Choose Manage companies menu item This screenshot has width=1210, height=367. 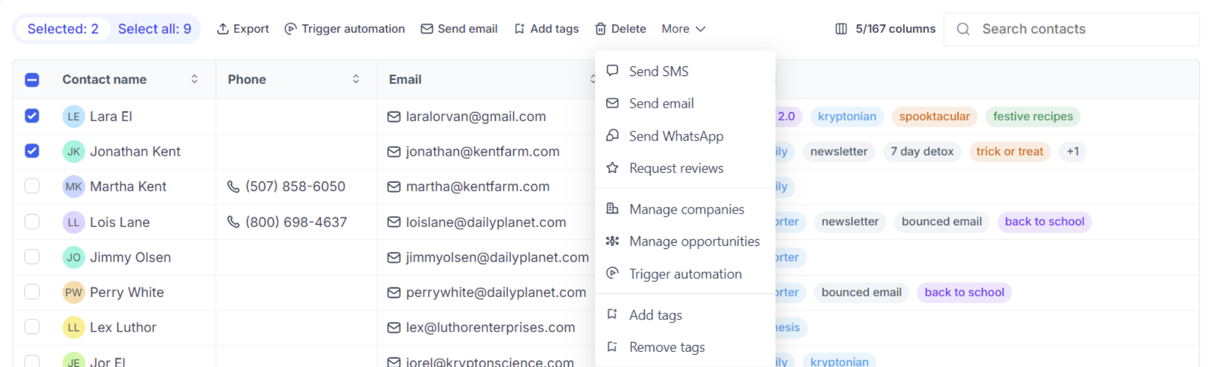coord(685,209)
